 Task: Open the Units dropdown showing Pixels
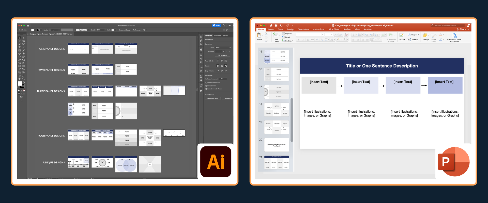223,48
